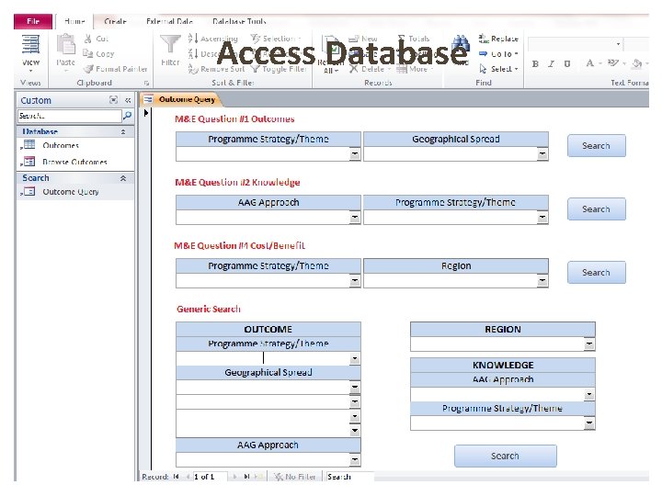Switch to the Create ribbon tab
The image size is (662, 496).
[x=115, y=21]
